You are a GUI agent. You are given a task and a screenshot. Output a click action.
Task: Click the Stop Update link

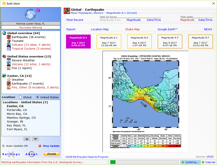click(x=51, y=146)
